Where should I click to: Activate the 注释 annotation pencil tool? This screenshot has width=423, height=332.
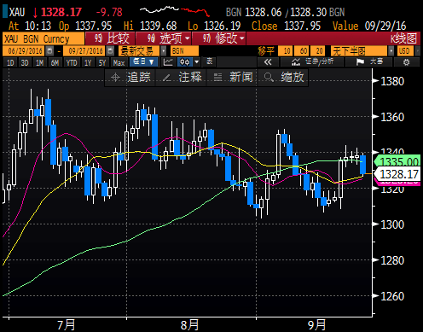click(182, 78)
